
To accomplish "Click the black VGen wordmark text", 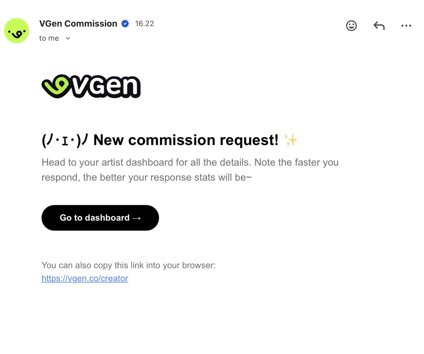I will click(106, 86).
